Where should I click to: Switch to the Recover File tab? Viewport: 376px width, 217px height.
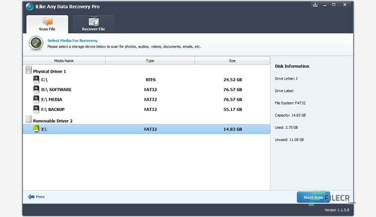click(x=94, y=24)
